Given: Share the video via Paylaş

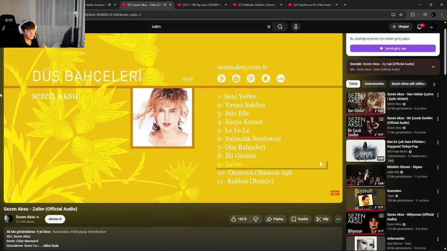Looking at the screenshot, I should tap(275, 219).
